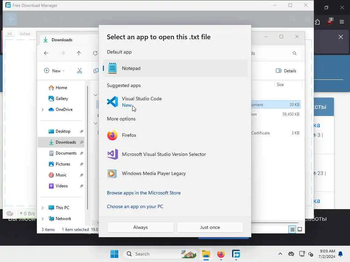Open browser extensions puzzle icon

317,22
